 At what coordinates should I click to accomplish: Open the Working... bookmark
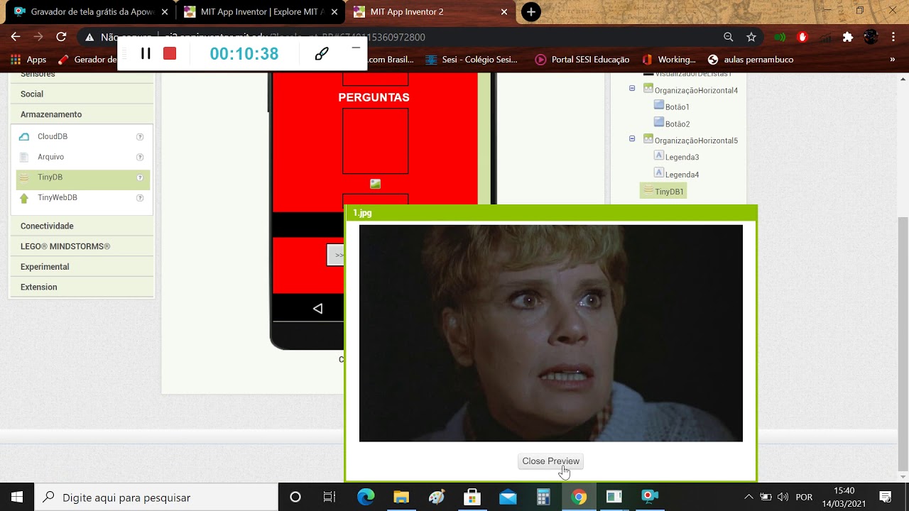pos(669,60)
